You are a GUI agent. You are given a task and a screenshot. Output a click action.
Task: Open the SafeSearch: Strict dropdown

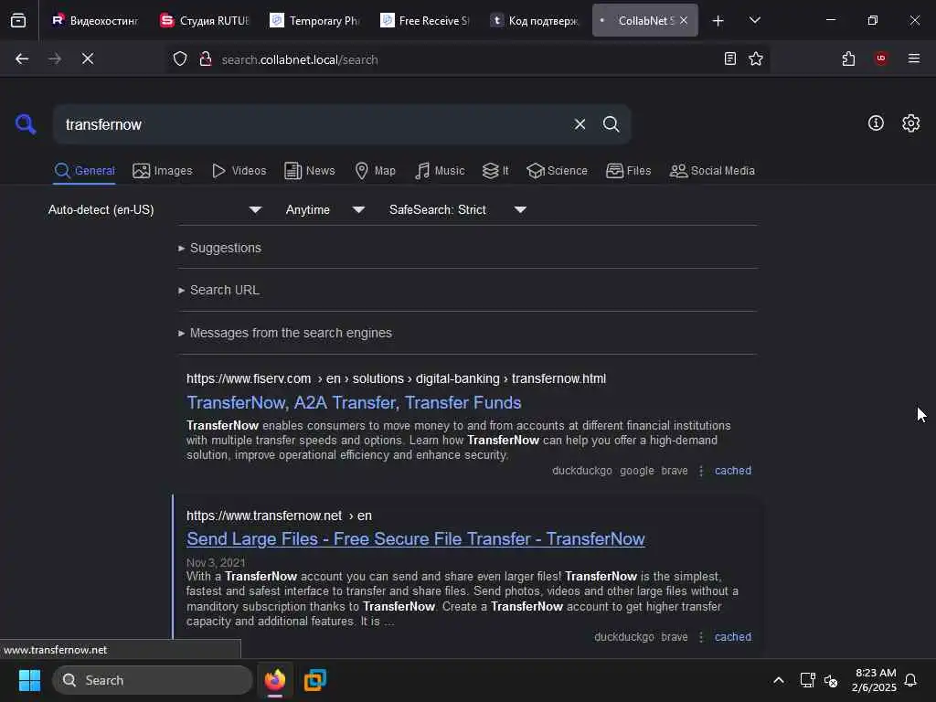pos(457,209)
